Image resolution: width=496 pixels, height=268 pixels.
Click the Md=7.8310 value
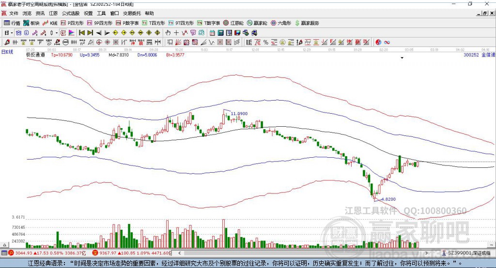(119, 55)
